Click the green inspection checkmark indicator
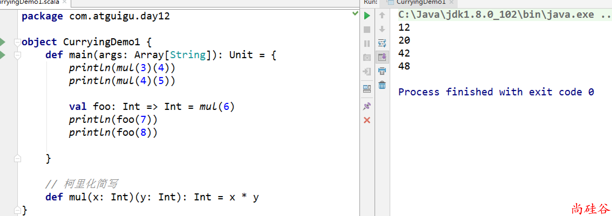 point(355,13)
